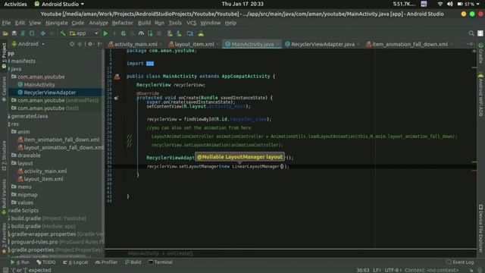485x273 pixels.
Task: Open the File menu
Action: (6, 23)
